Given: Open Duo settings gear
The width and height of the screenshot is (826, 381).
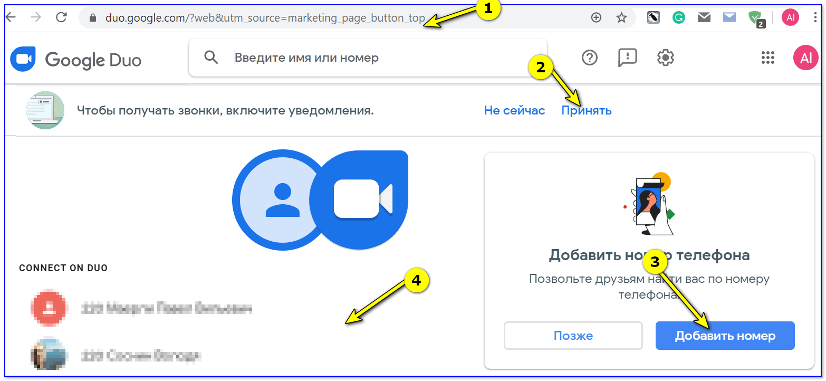Looking at the screenshot, I should click(x=666, y=58).
